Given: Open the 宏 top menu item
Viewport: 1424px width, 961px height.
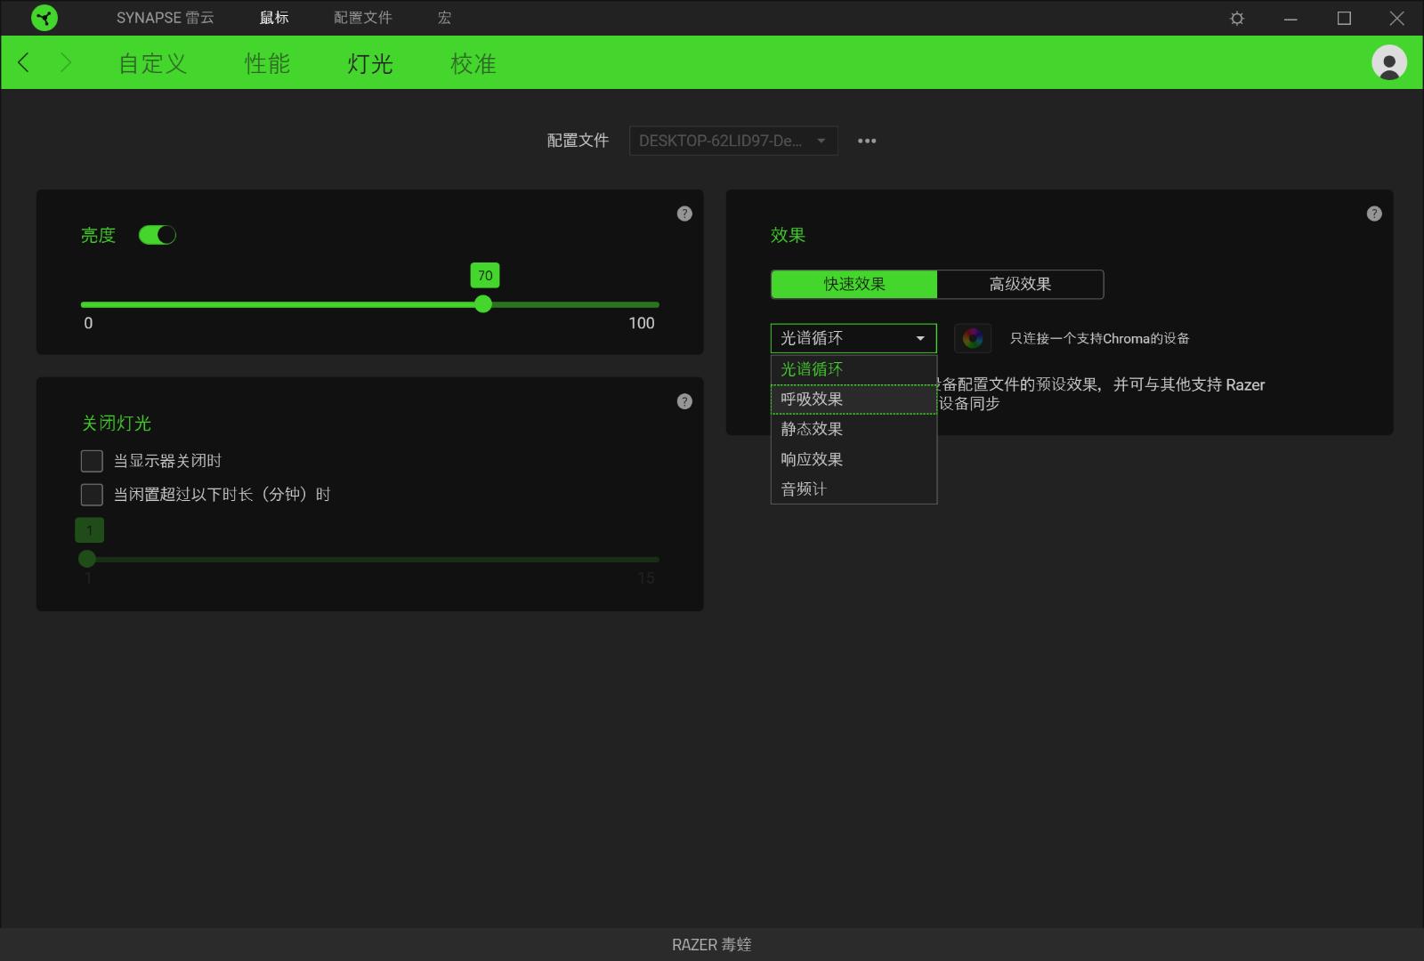Looking at the screenshot, I should point(444,18).
